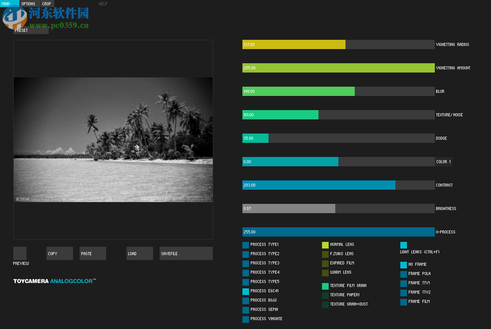Viewport: 491px width, 329px height.
Task: Select Texture Film Grain option
Action: pos(326,286)
